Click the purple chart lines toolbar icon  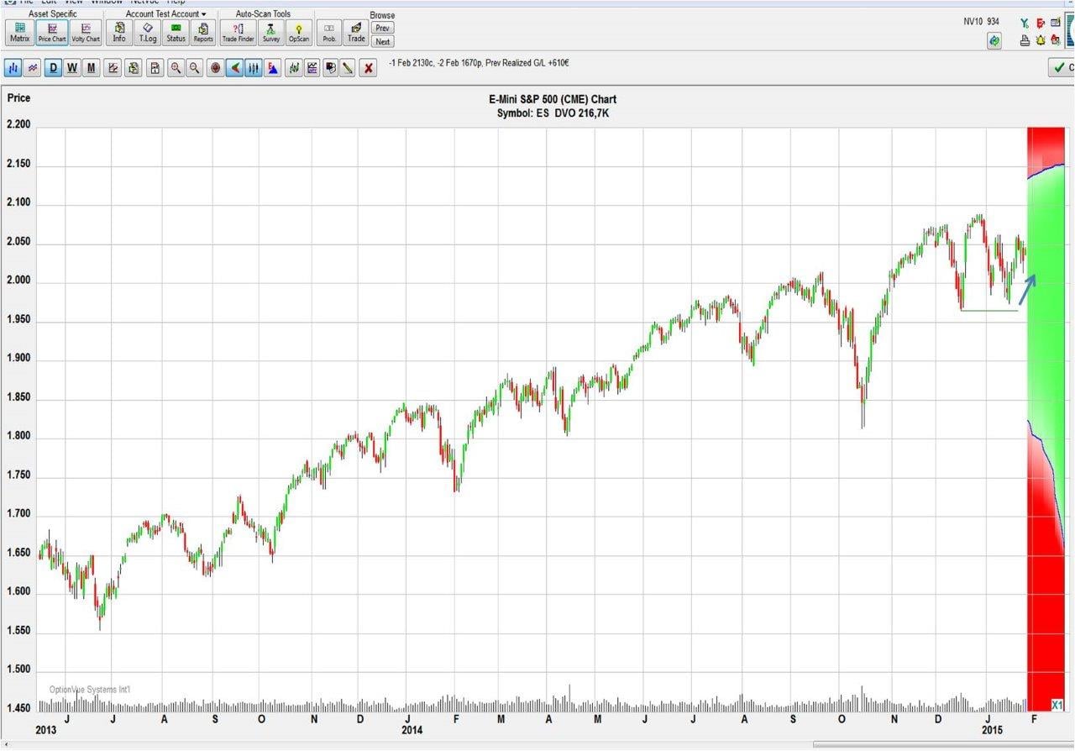312,68
